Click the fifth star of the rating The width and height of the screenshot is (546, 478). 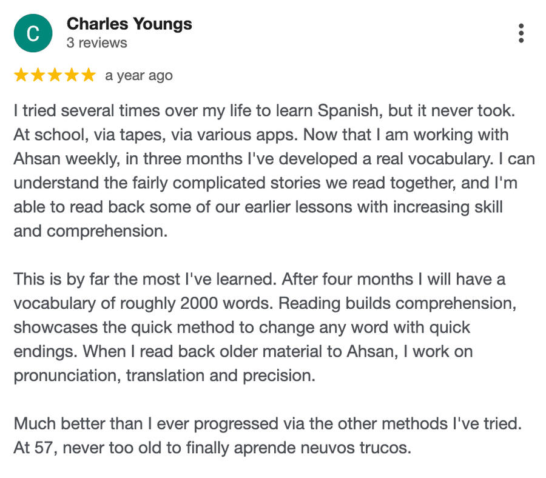click(89, 75)
